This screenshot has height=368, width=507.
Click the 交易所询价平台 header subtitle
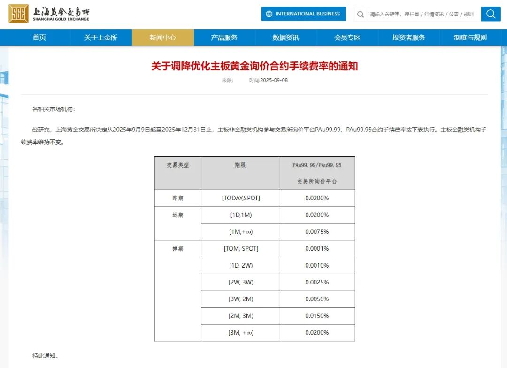(317, 181)
